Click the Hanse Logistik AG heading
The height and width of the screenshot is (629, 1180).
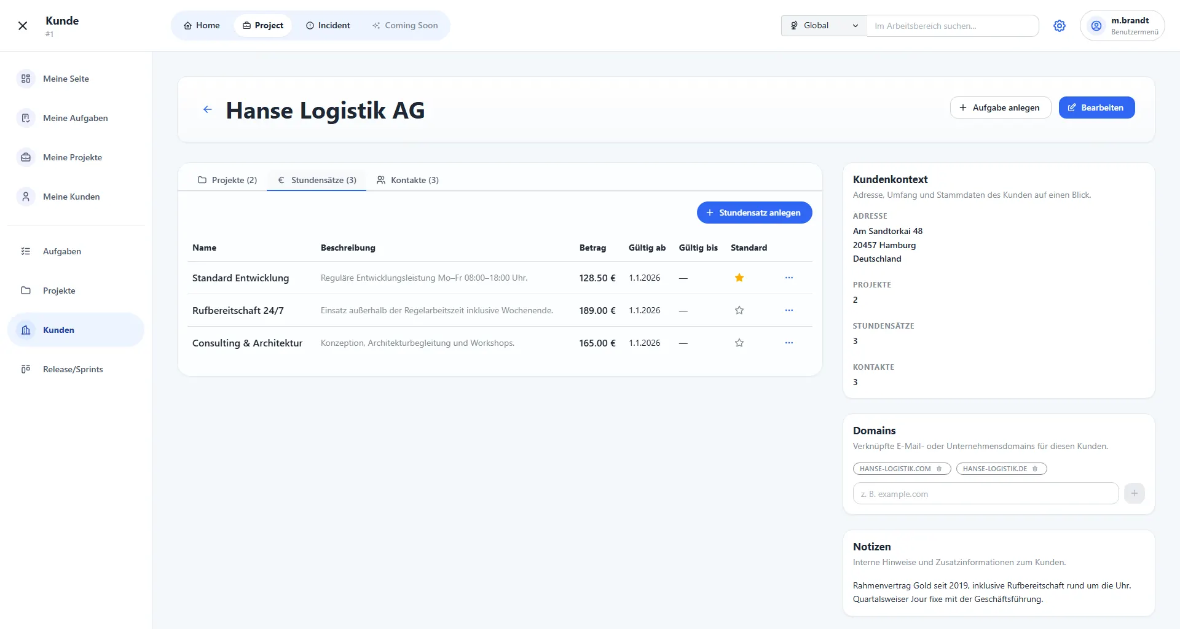pos(325,111)
